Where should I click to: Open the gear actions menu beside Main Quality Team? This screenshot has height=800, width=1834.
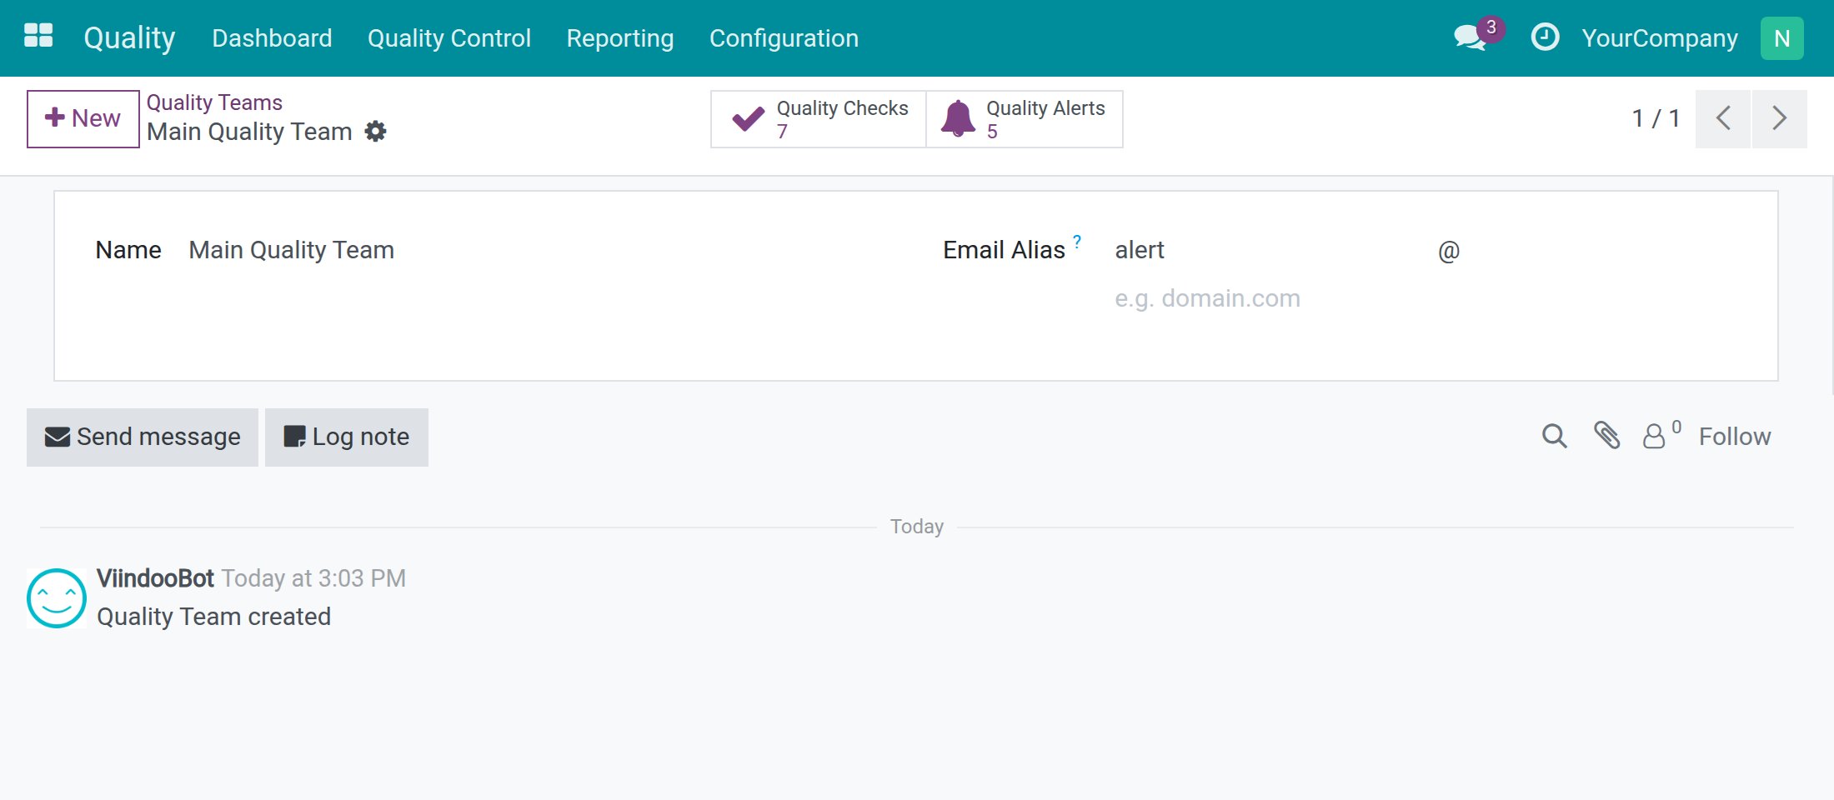pos(376,132)
